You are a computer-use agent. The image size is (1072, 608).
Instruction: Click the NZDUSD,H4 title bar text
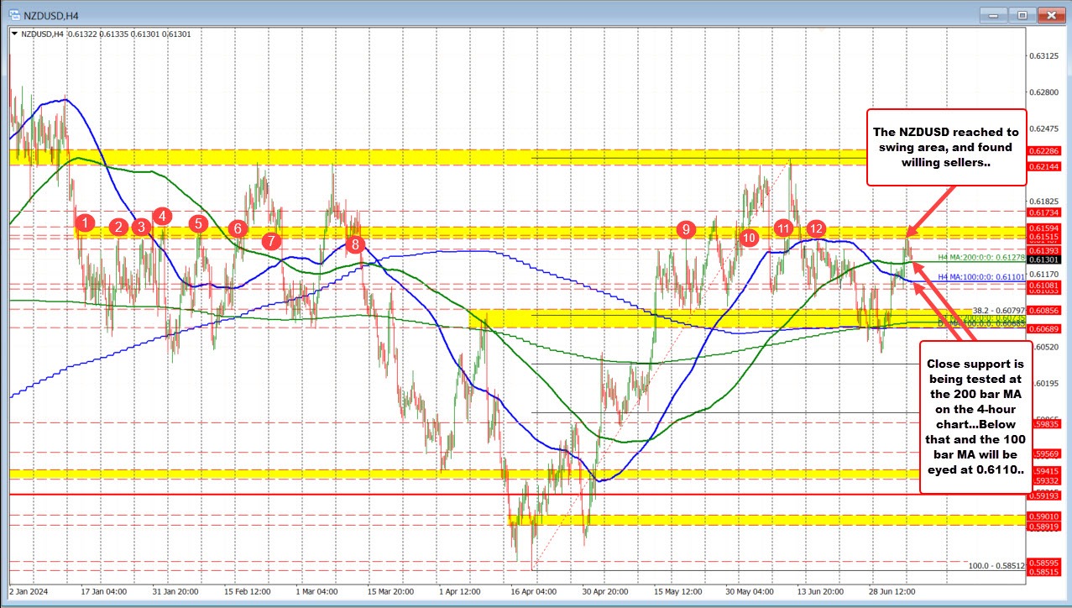click(x=50, y=14)
